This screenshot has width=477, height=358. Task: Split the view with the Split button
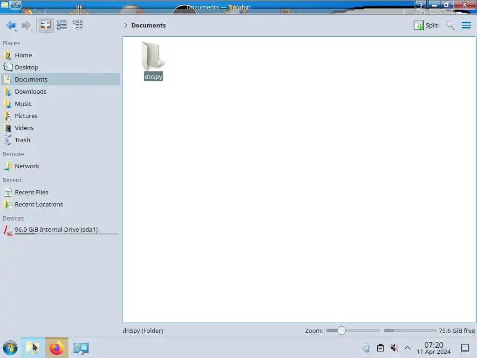pos(426,25)
